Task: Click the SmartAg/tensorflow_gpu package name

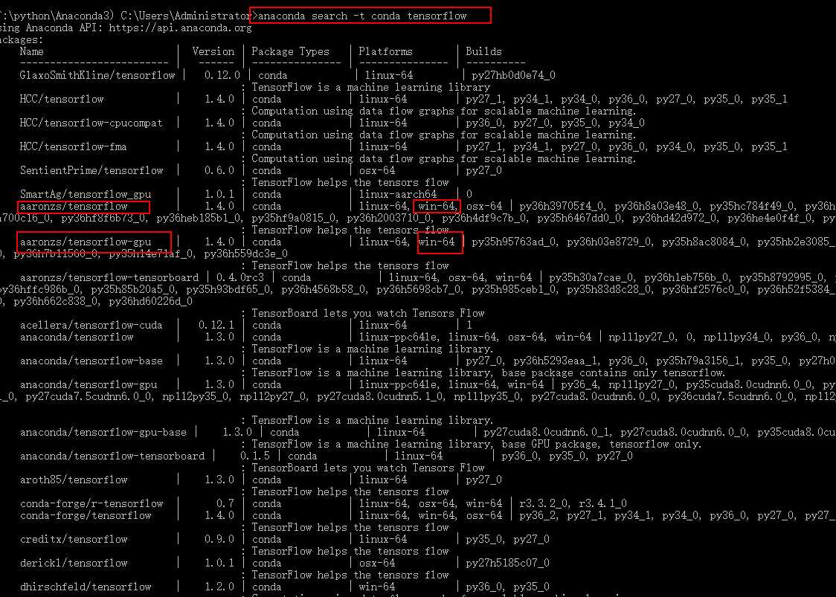Action: click(86, 195)
